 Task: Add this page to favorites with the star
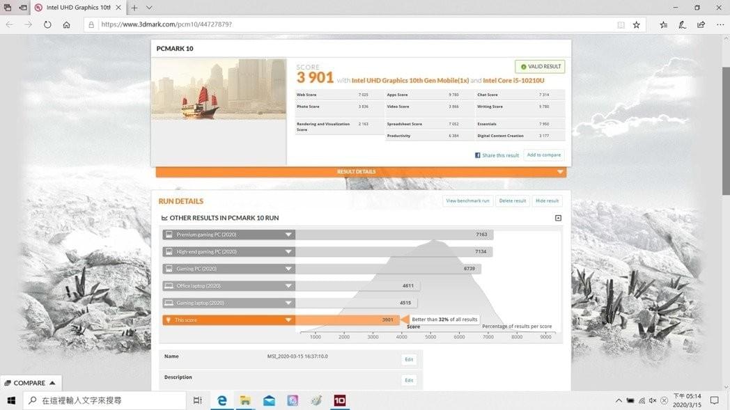637,24
